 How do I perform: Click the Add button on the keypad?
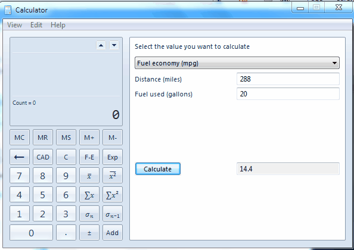(x=113, y=233)
